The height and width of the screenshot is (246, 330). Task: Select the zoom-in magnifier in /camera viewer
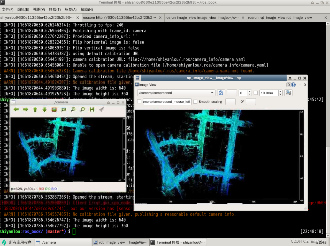tap(73, 109)
